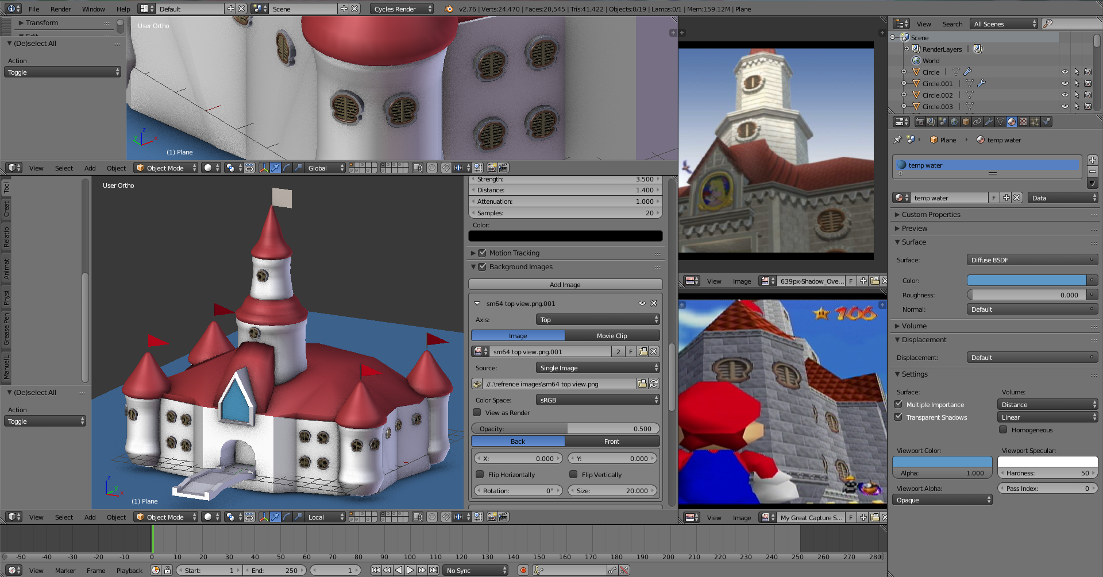This screenshot has width=1103, height=577.
Task: Uncheck the Motion Tracking panel checkbox
Action: coord(483,253)
